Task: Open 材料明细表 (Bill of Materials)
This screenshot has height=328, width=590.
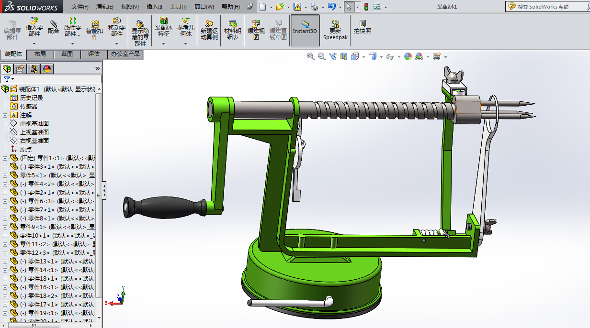Action: coord(232,30)
